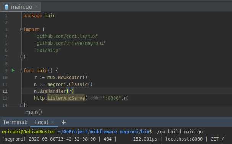Viewport: 232px width, 144px height.
Task: Collapse the func main fold marker
Action: coord(21,71)
